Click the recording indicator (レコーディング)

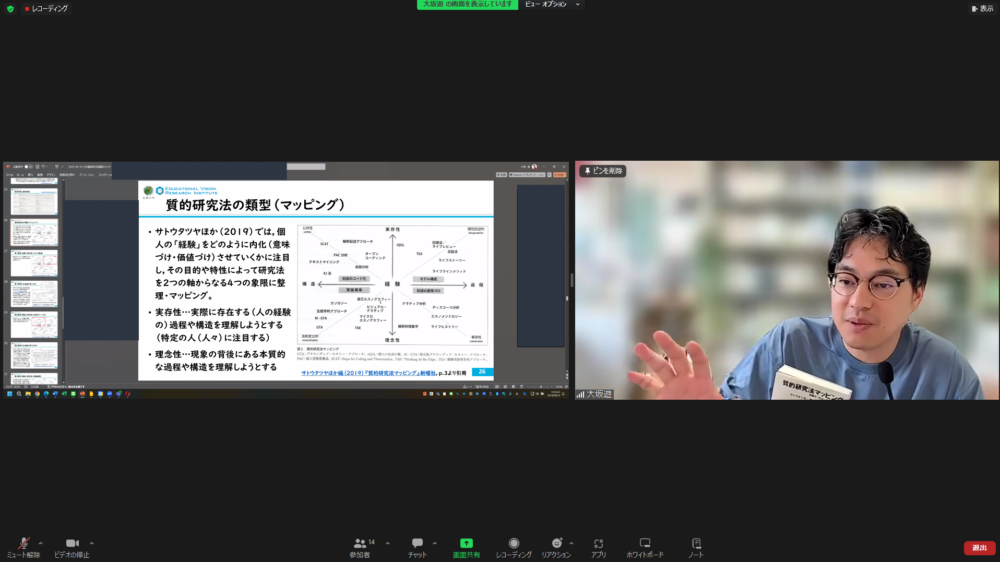46,9
